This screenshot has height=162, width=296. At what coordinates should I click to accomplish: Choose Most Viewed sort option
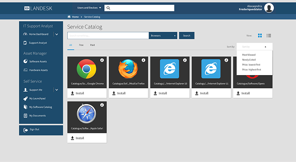[249, 55]
